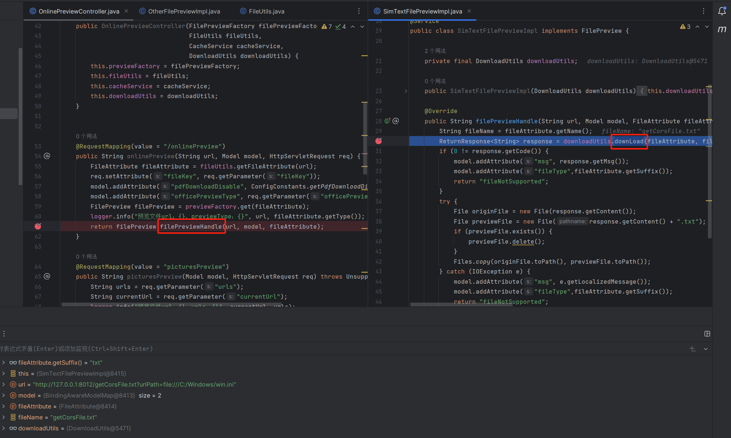Open the Maven tool window icon

pos(722,29)
